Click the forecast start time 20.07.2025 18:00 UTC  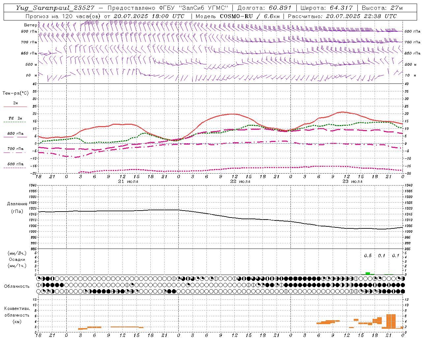pos(149,16)
